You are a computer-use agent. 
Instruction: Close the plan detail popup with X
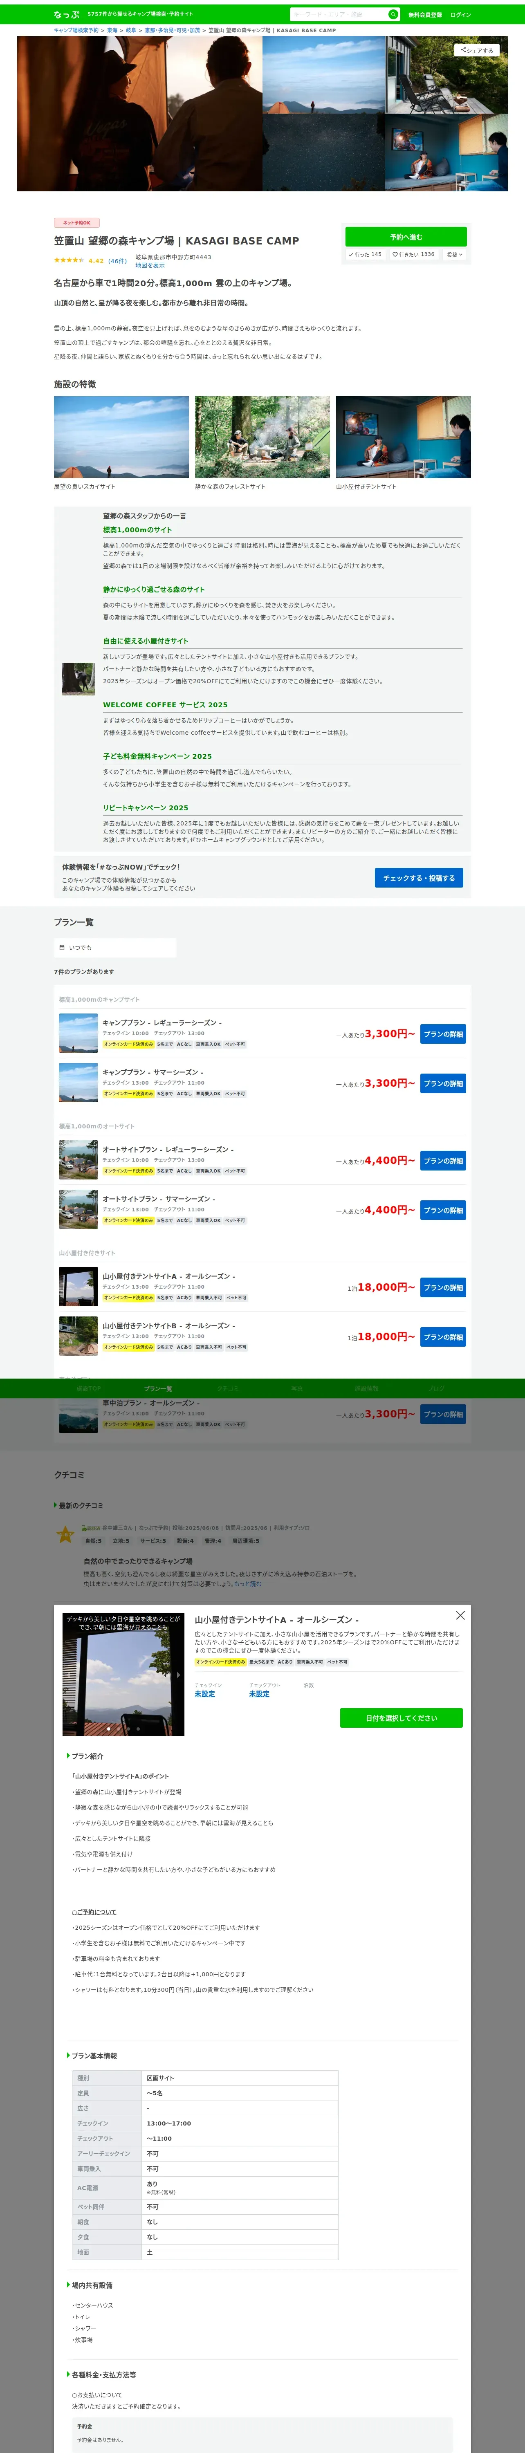460,1615
